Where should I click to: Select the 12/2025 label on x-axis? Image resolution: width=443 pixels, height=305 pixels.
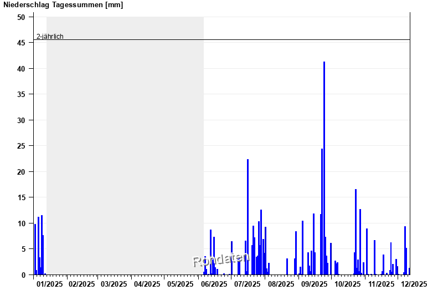coord(414,284)
